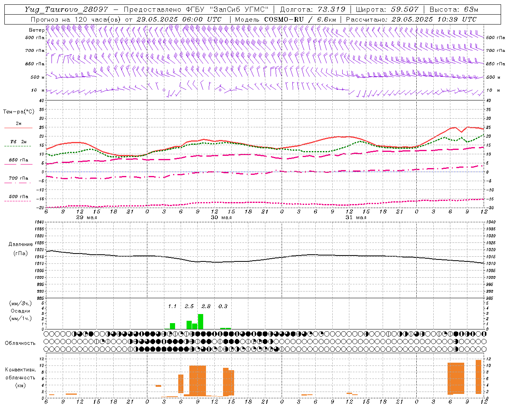This screenshot has height=405, width=507.
Task: Select the longitude value 73.319
Action: click(332, 9)
